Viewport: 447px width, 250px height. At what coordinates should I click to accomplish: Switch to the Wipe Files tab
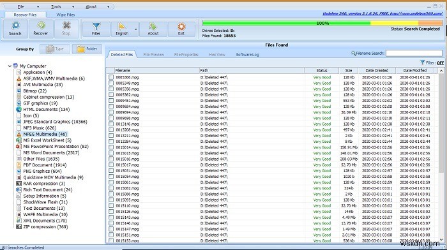click(66, 15)
